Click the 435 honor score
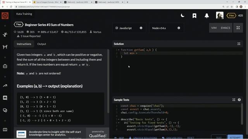The image size is (248, 139). click(x=240, y=15)
